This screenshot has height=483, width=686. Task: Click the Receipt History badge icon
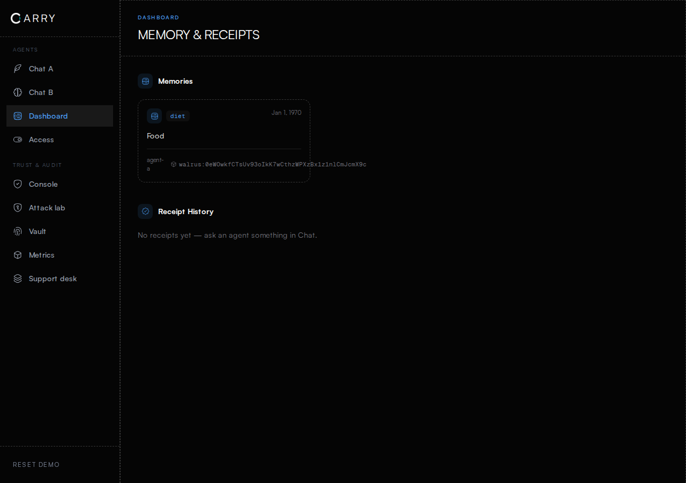145,211
